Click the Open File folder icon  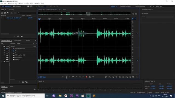[x=2, y=13]
